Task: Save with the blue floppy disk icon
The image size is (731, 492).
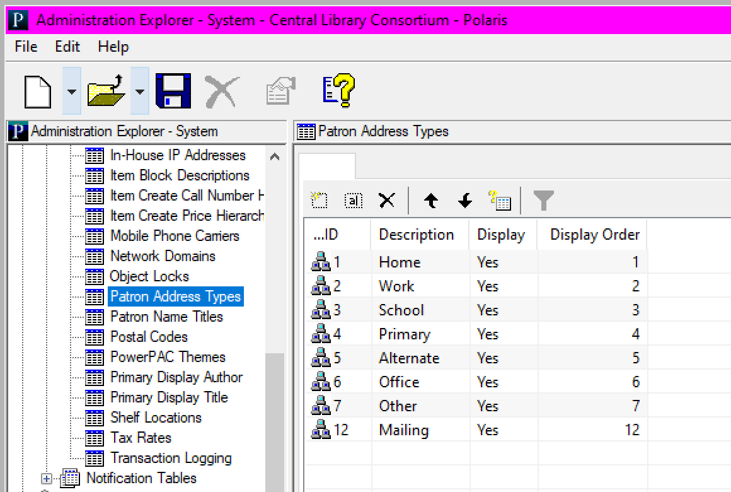Action: [x=173, y=91]
